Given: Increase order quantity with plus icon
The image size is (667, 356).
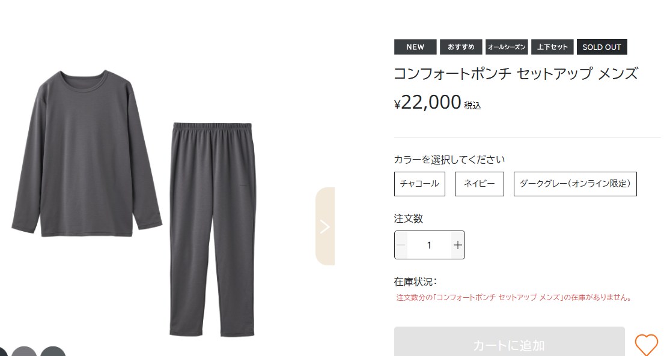Looking at the screenshot, I should 458,245.
